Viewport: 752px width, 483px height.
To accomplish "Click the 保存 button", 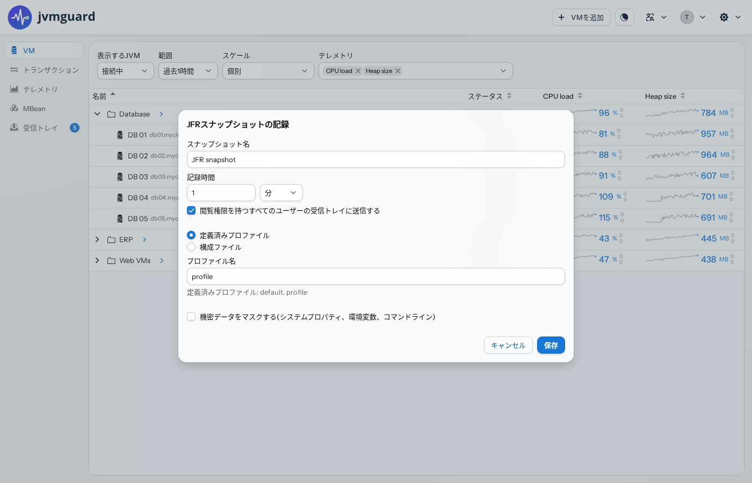I will pos(551,345).
